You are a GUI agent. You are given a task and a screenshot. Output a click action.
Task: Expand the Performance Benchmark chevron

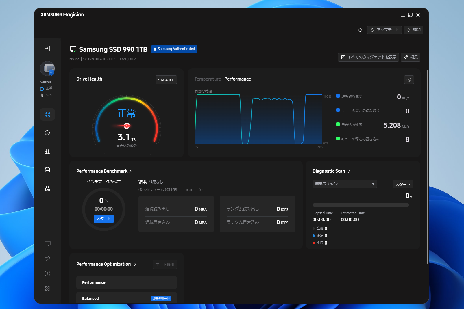(x=130, y=171)
